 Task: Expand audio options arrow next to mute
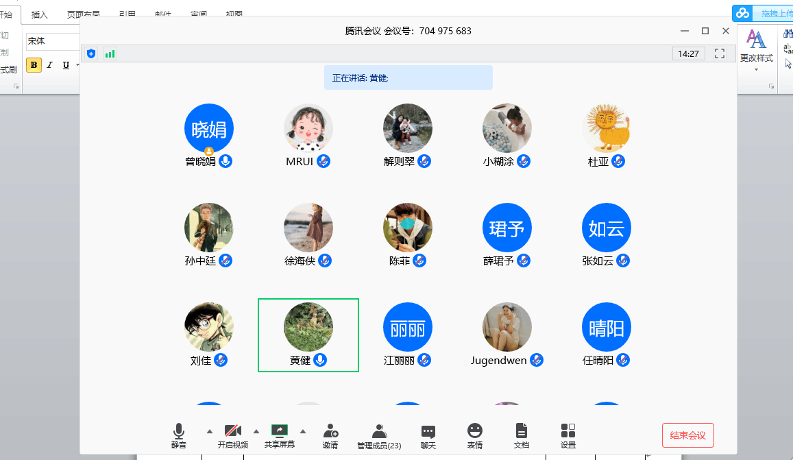(210, 431)
